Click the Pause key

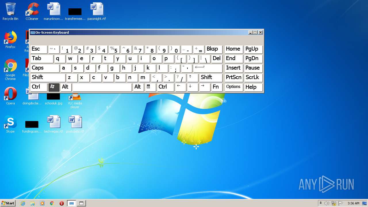point(253,68)
